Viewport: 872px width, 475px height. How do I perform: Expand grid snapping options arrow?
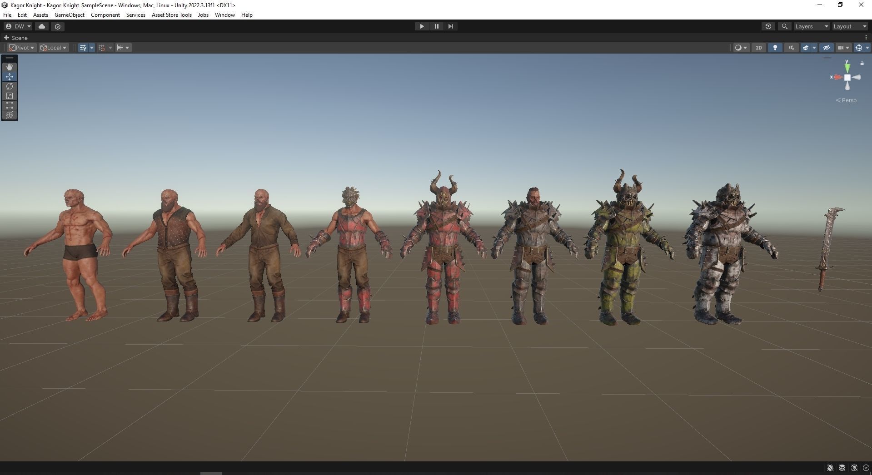click(x=110, y=48)
